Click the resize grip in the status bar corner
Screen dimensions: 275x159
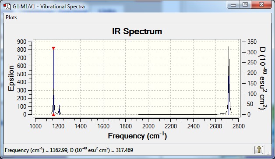269,152
